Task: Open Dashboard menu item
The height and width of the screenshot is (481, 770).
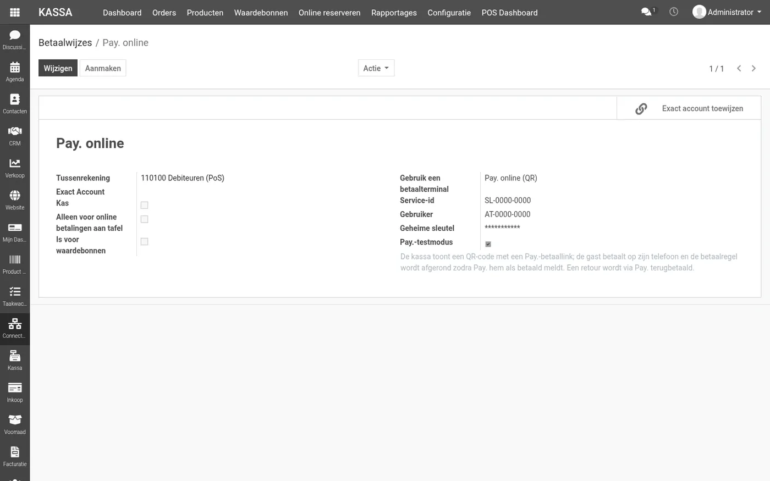Action: click(122, 12)
